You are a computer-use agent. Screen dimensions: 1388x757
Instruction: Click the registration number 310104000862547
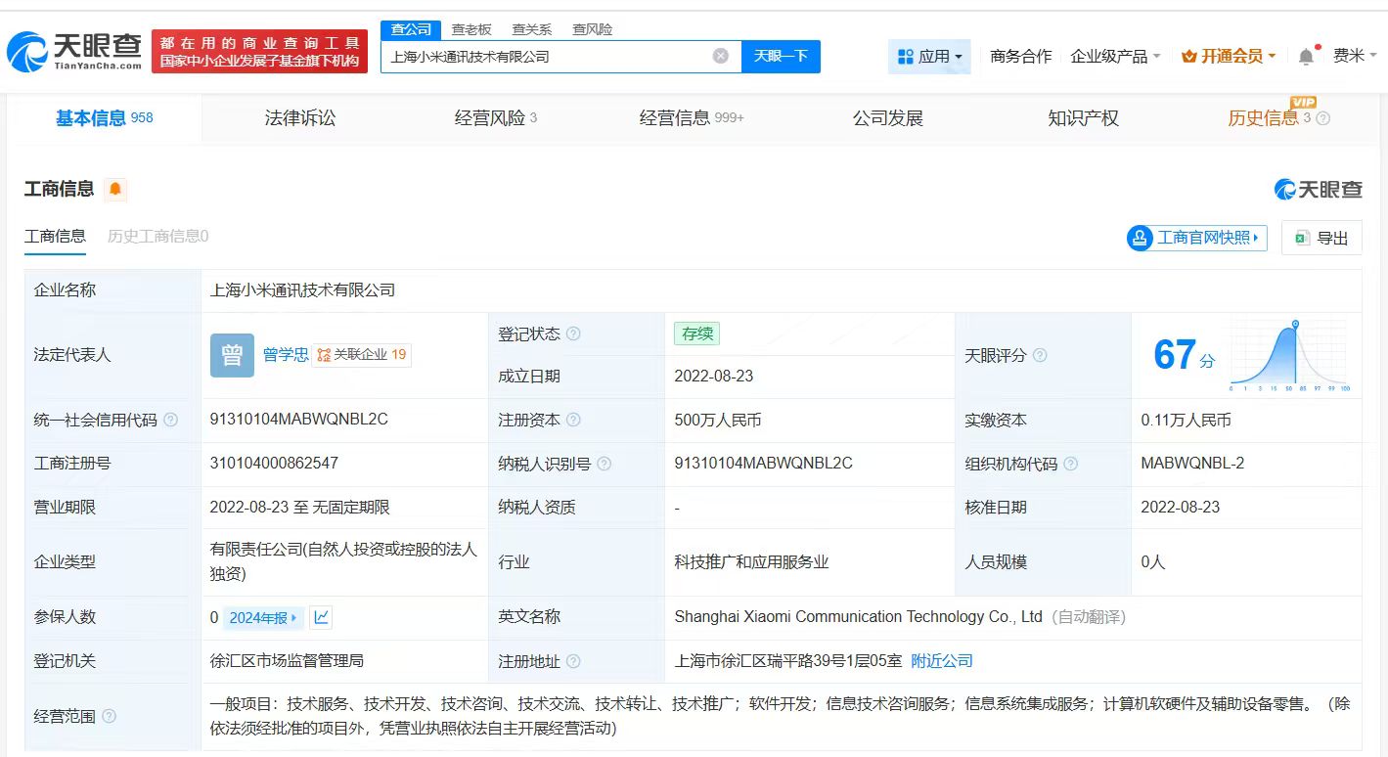(x=274, y=464)
